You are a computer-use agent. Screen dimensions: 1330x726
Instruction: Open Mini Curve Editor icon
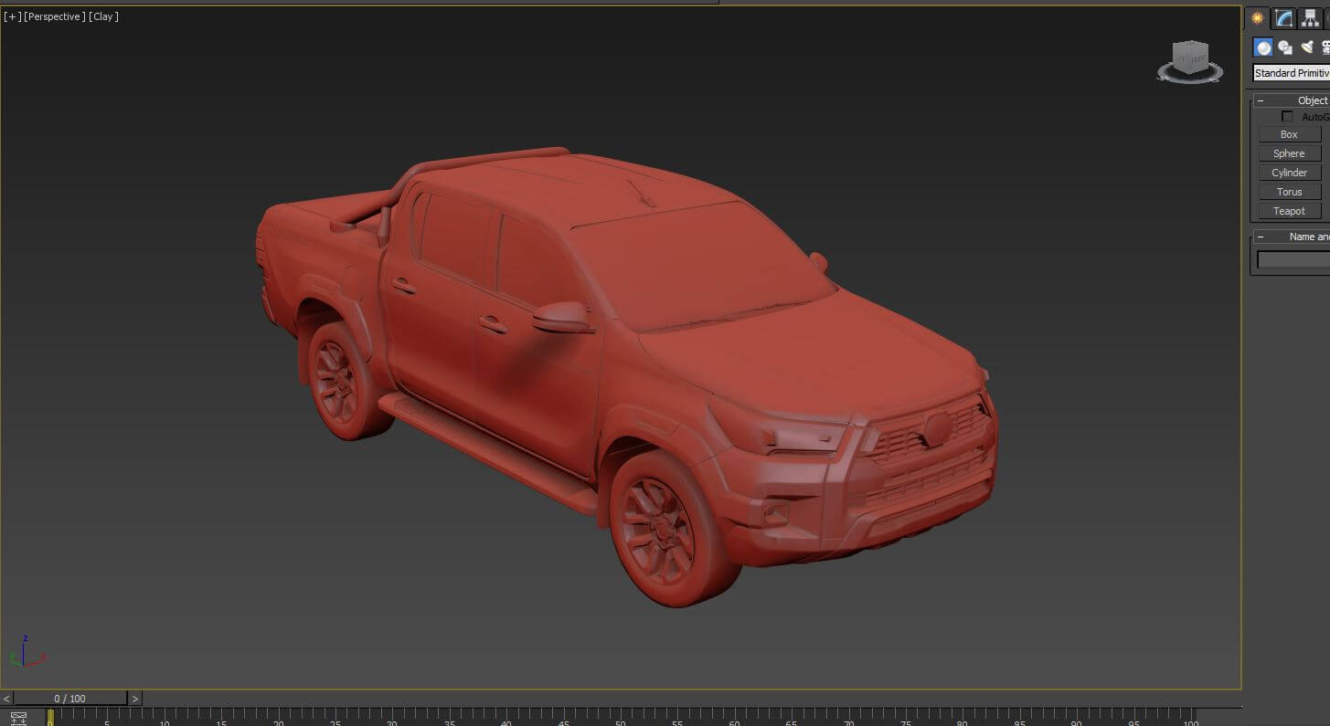tap(18, 718)
